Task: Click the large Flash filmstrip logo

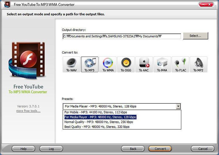Action: coord(28,60)
